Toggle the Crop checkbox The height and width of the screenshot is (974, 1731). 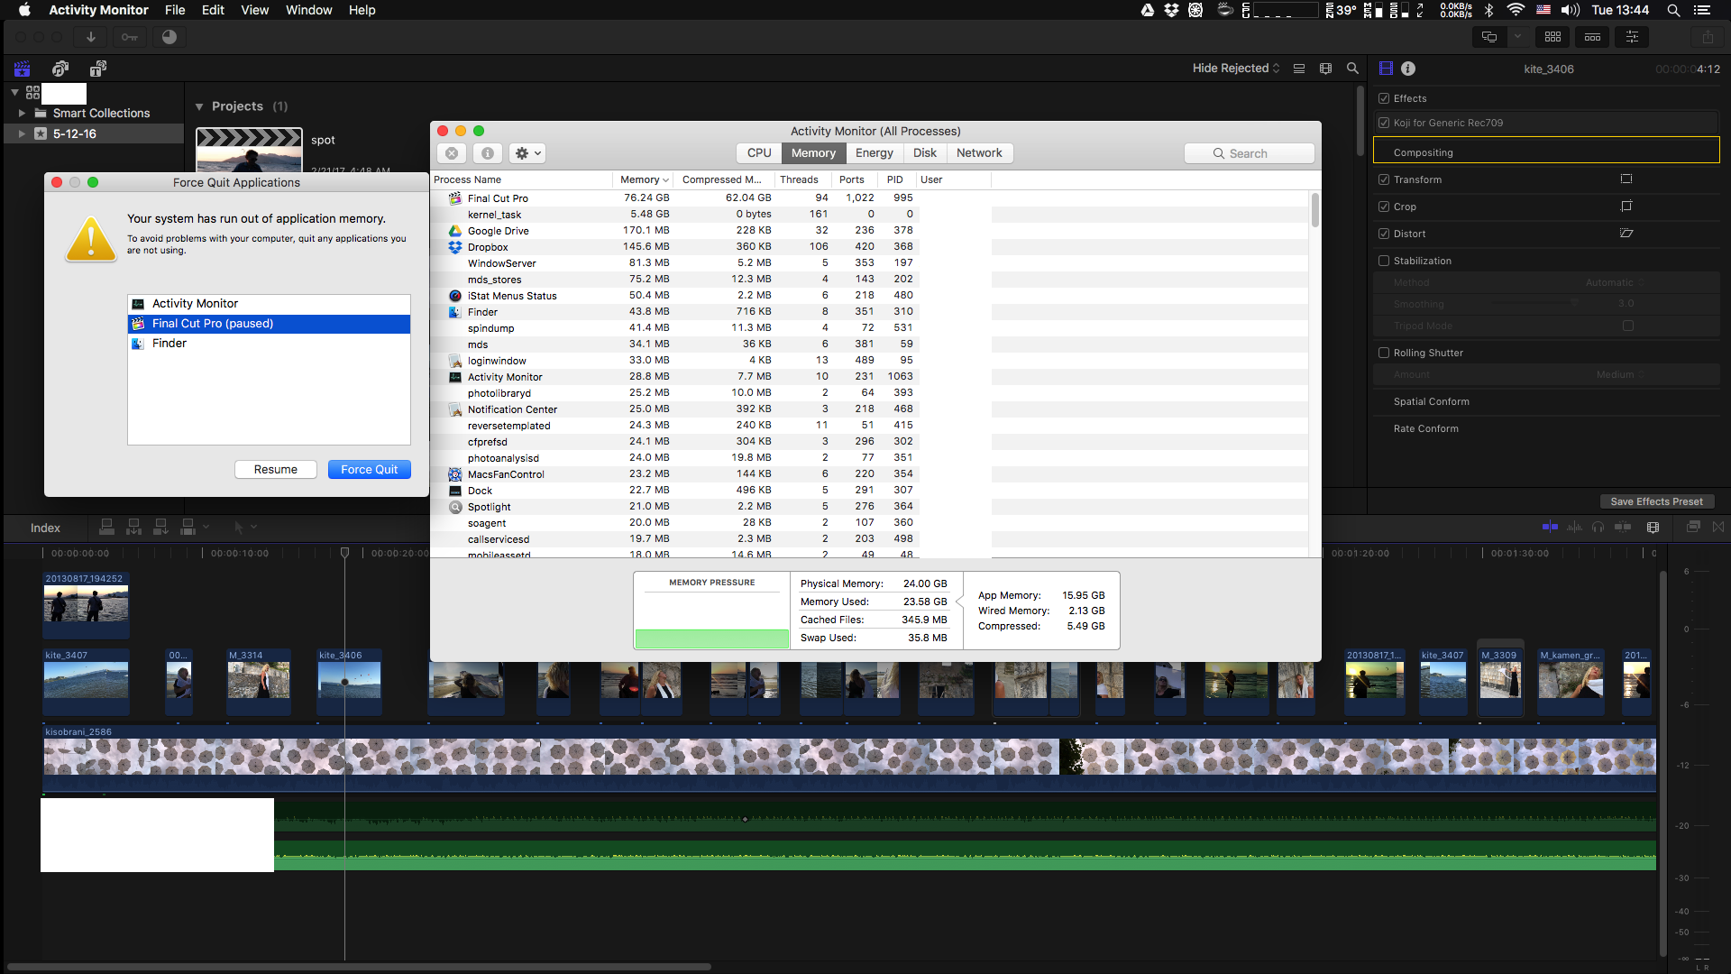pos(1384,207)
